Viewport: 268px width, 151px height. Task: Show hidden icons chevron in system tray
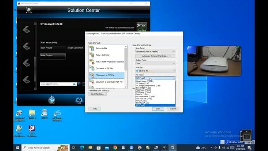(x=211, y=148)
